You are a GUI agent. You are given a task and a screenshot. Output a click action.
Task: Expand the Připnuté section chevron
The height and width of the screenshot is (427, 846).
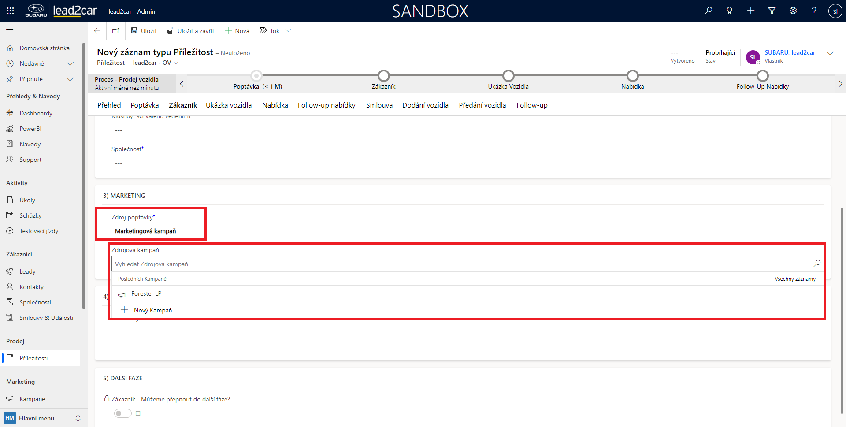click(x=70, y=79)
